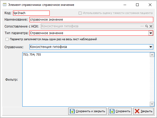157x118 pixels.
Task: Toggle the patient severity assessment checkbox
Action: click(80, 13)
